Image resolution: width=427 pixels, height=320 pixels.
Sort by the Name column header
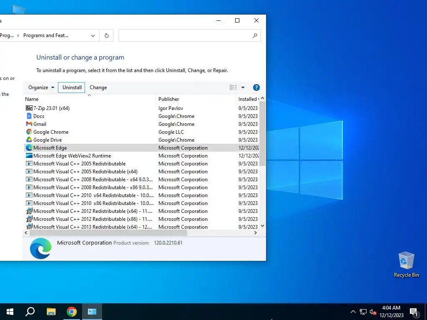90,99
